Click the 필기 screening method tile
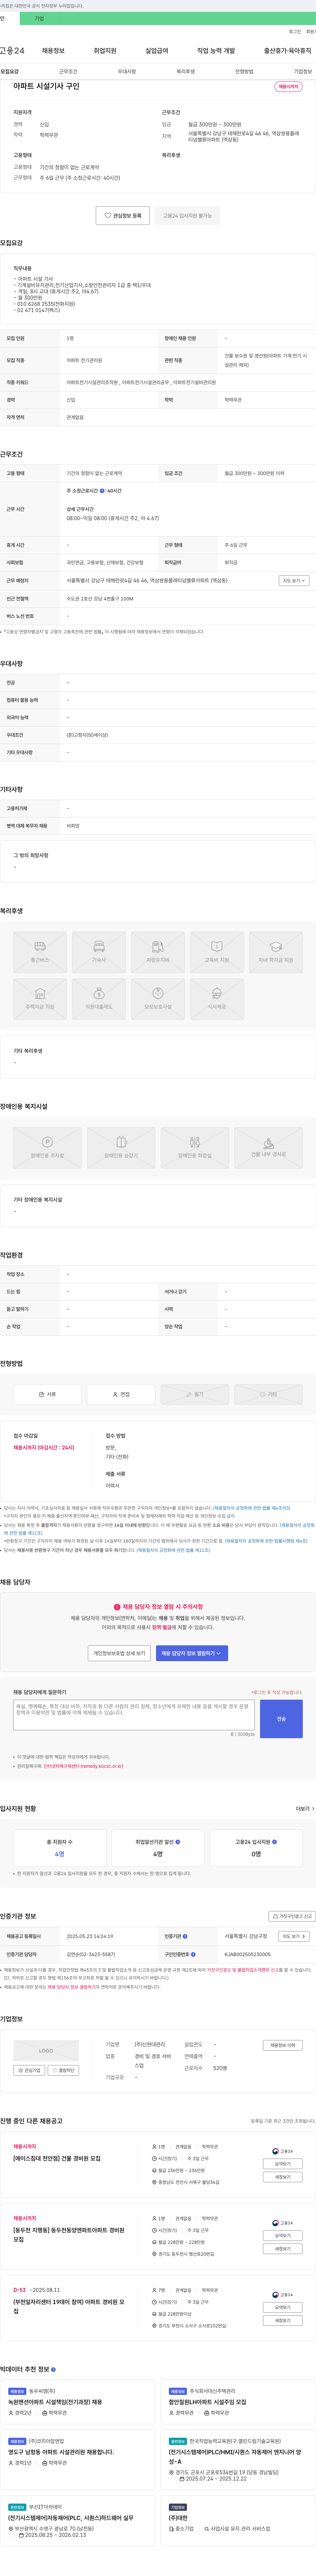The height and width of the screenshot is (2576, 316). tap(195, 1394)
